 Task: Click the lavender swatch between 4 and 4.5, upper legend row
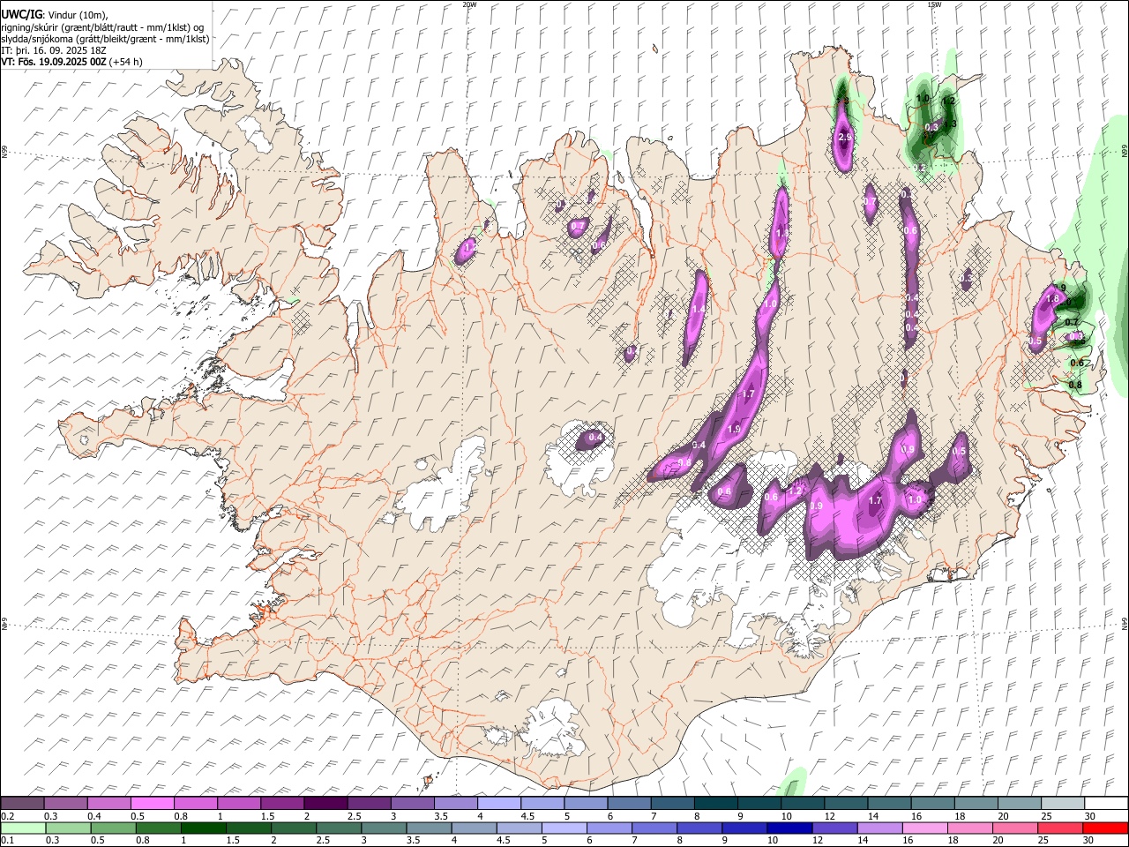(499, 804)
